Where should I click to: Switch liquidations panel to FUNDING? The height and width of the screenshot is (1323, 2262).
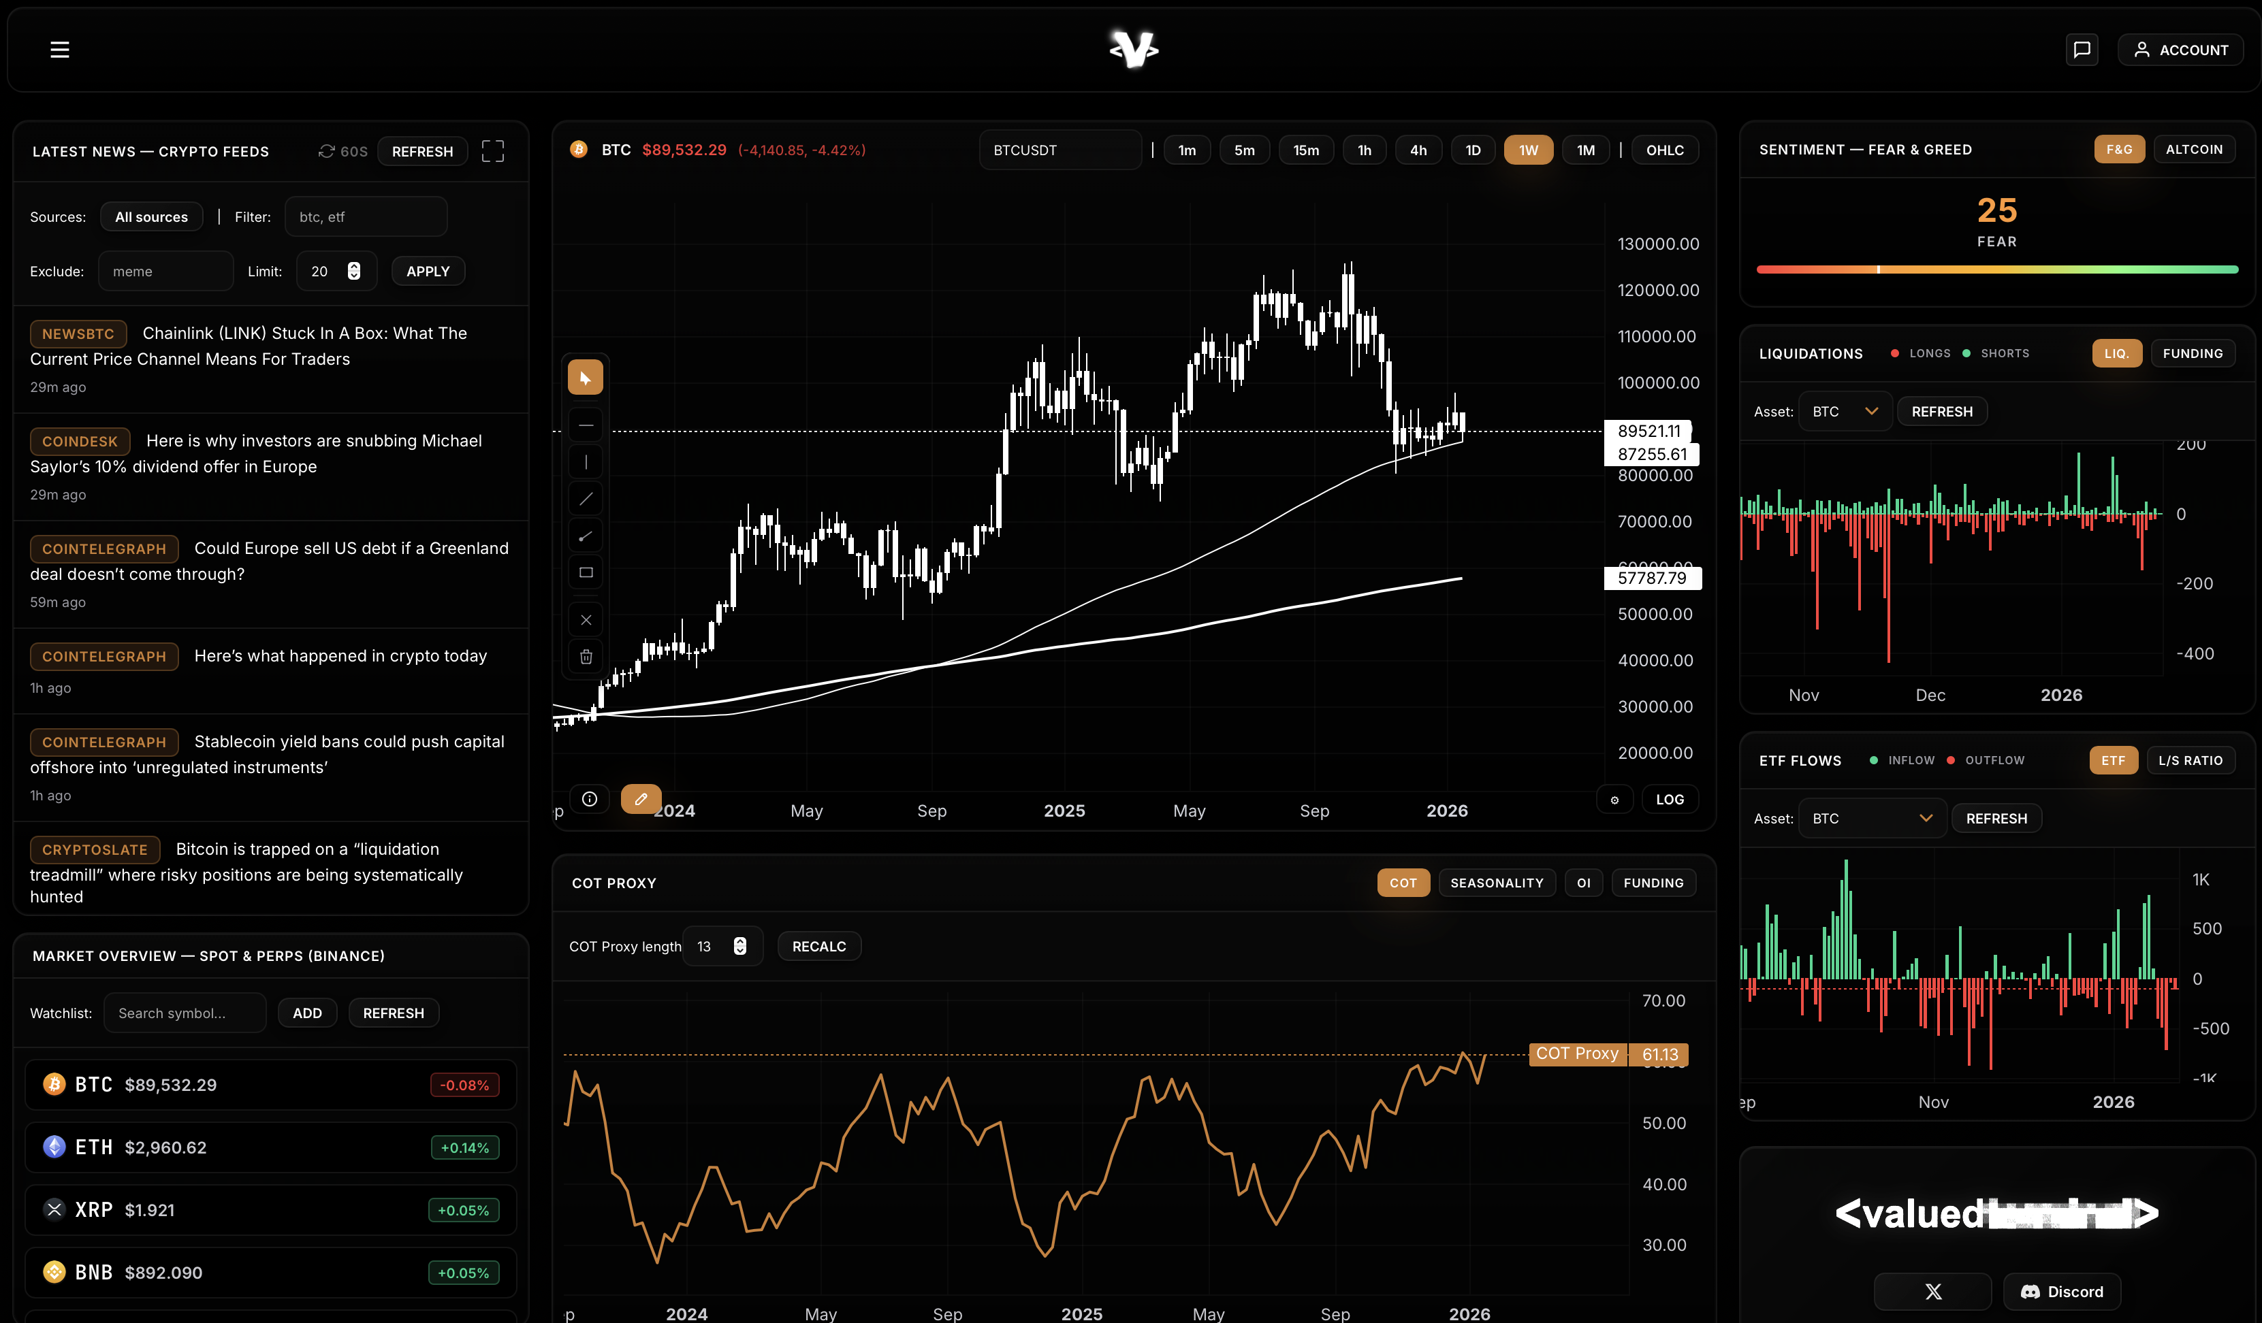pyautogui.click(x=2192, y=353)
